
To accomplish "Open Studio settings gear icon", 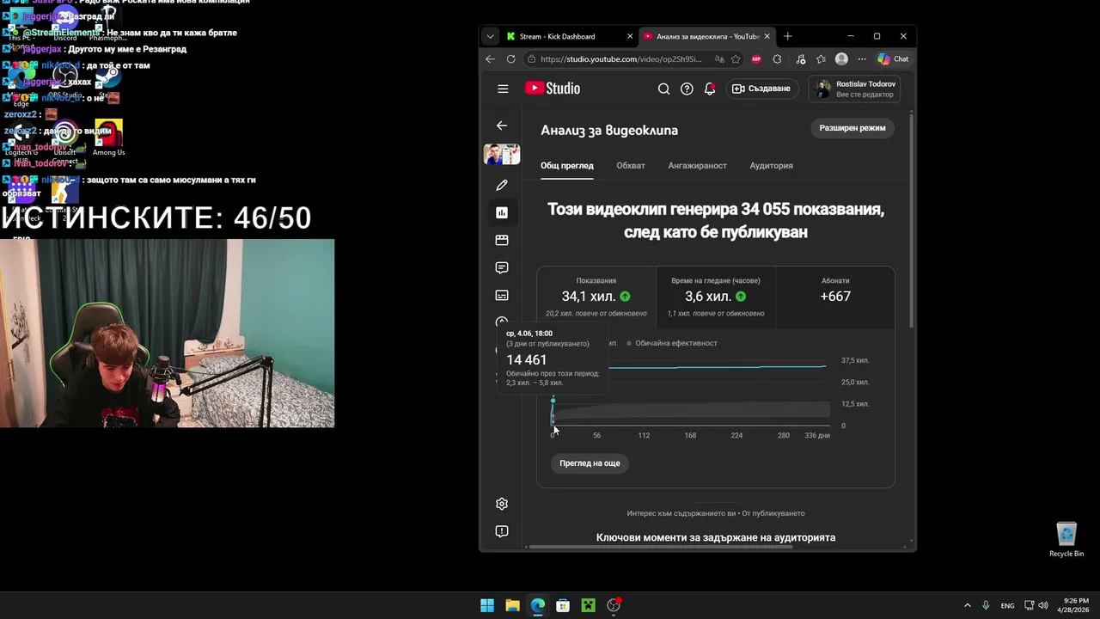I will click(502, 504).
